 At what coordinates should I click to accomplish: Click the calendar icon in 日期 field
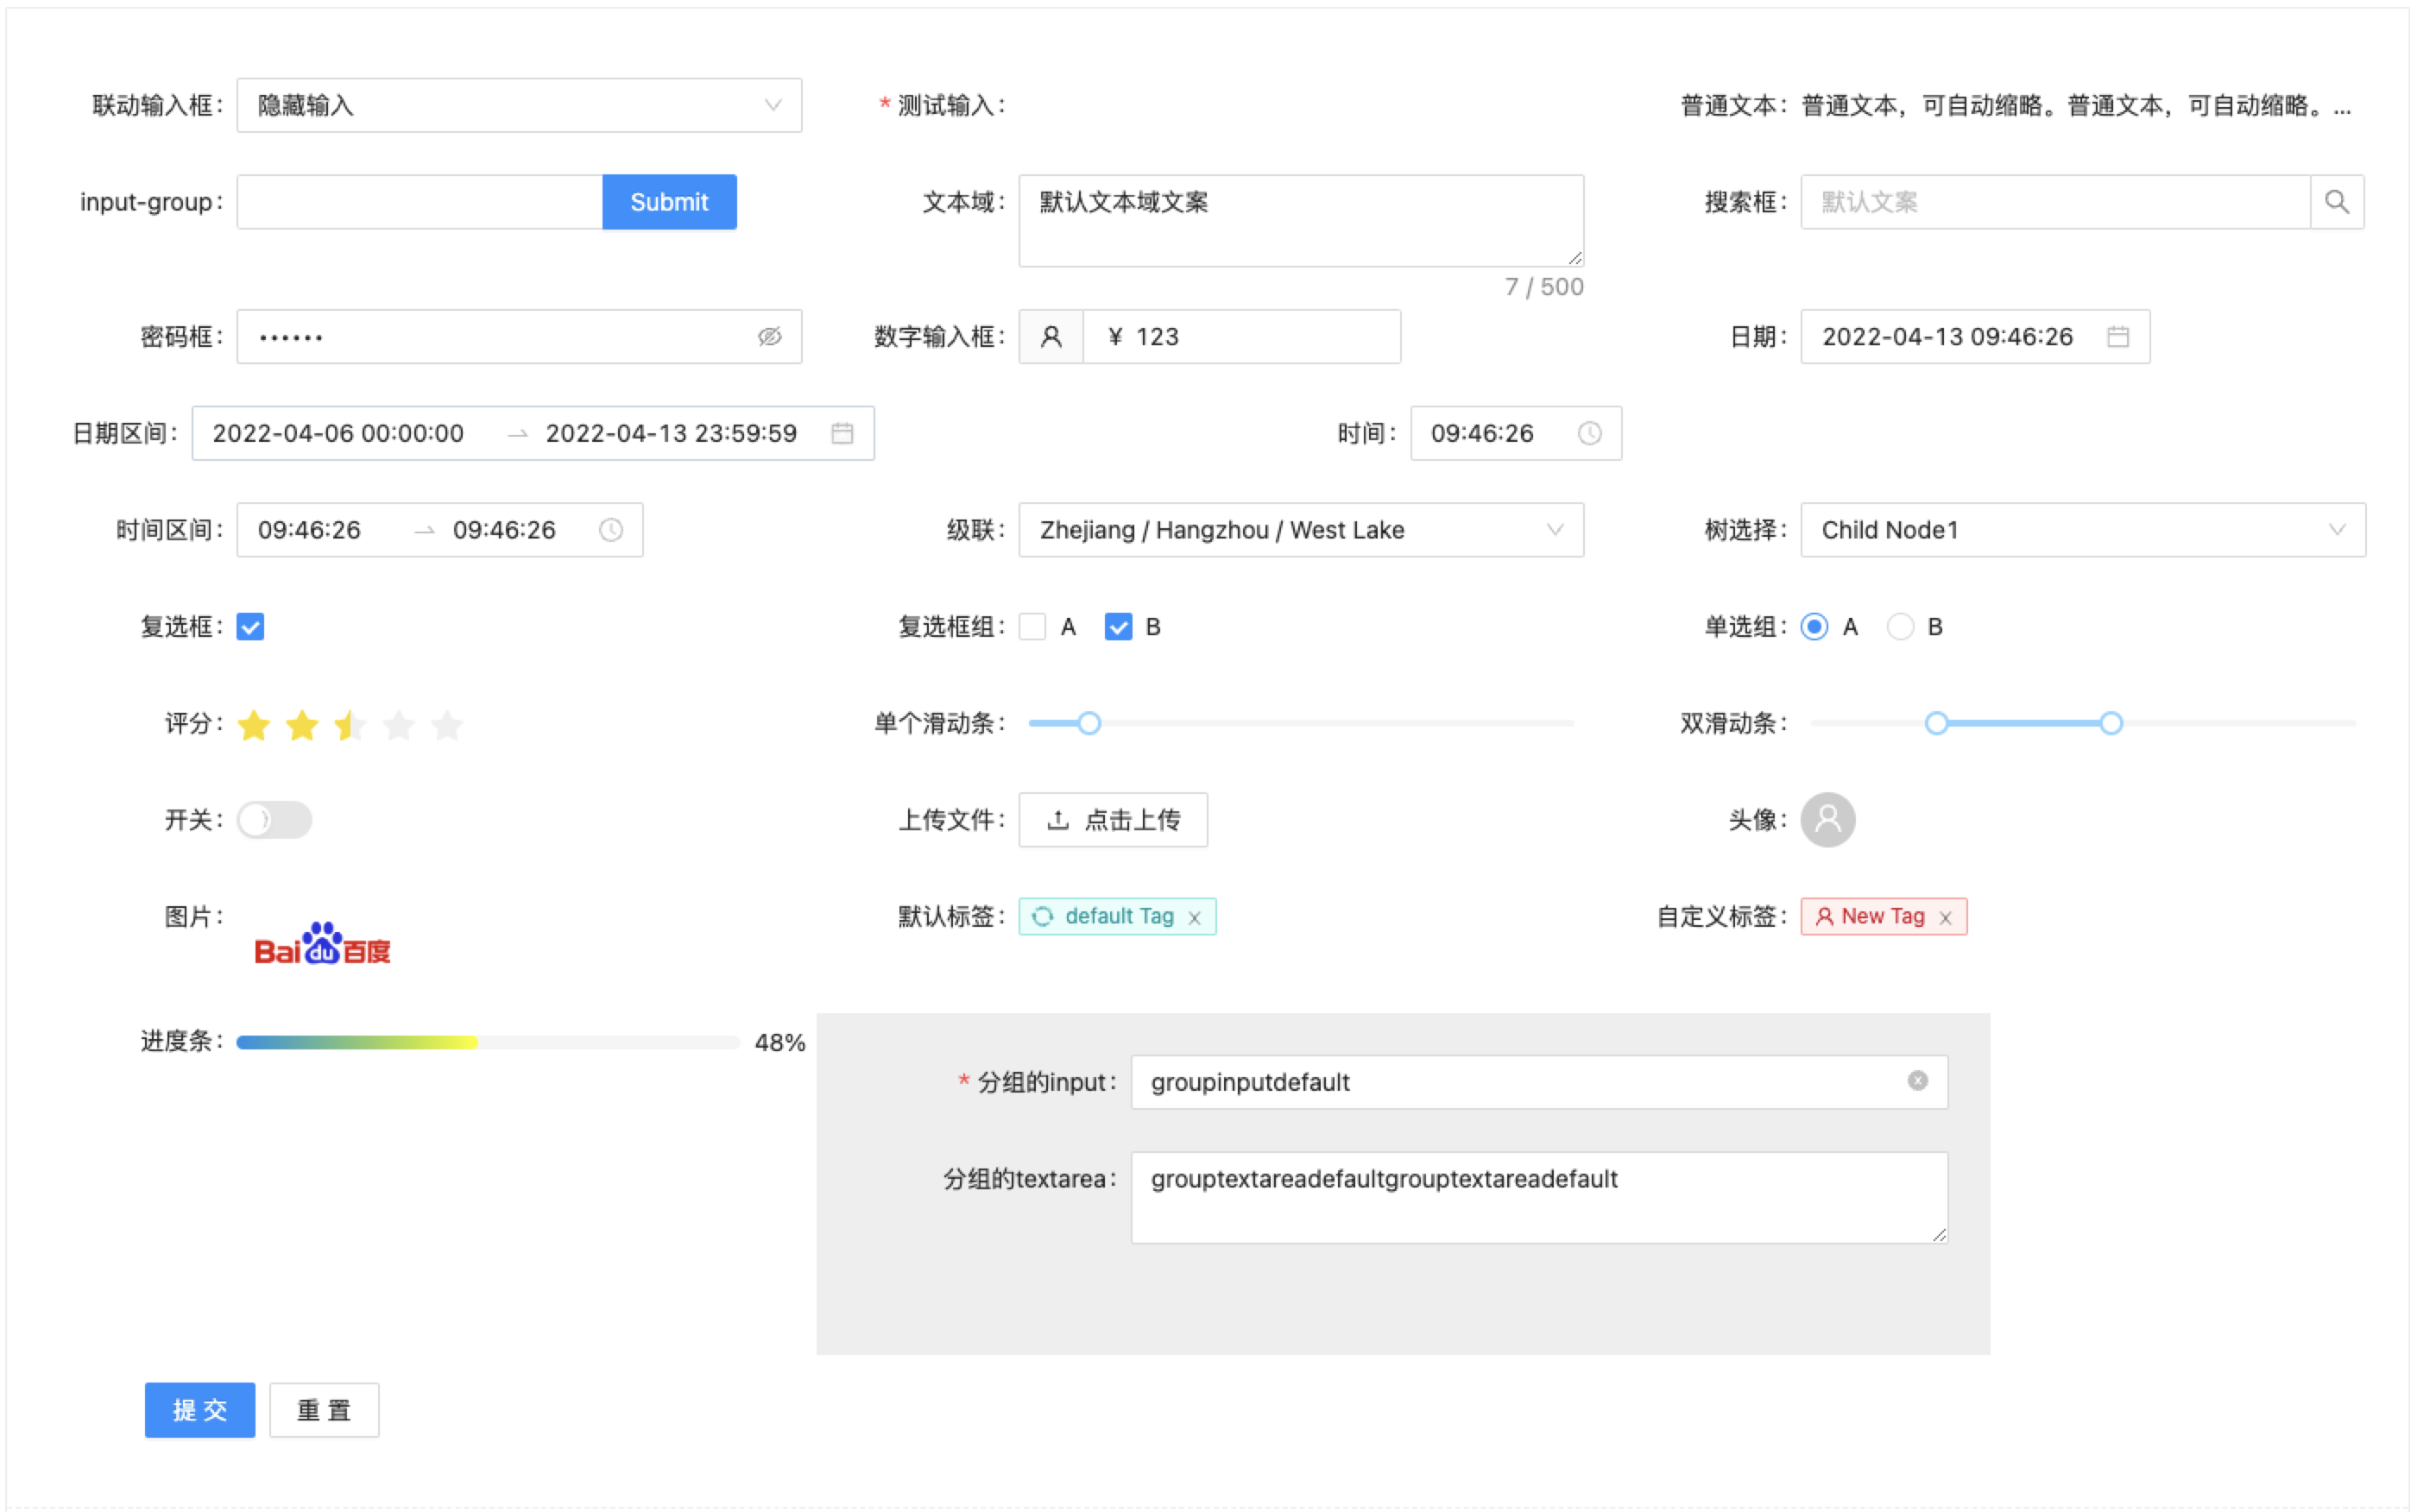pyautogui.click(x=2117, y=337)
